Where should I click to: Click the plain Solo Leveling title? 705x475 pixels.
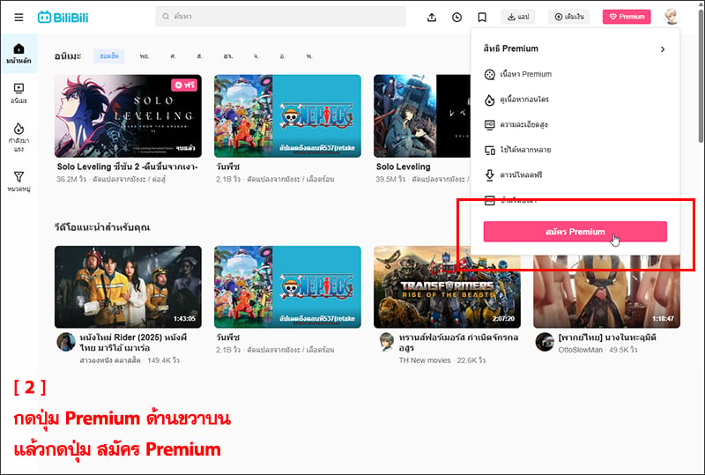(404, 167)
